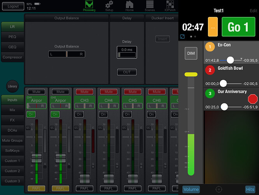The height and width of the screenshot is (195, 259).
Task: Click the 0.0 ms delay field
Action: pyautogui.click(x=127, y=52)
